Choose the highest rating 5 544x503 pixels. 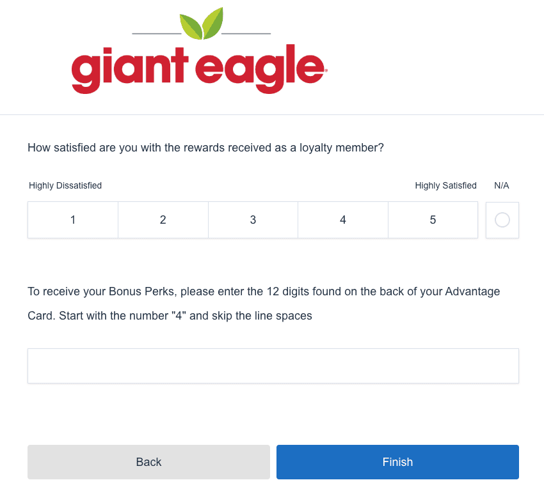pos(433,220)
